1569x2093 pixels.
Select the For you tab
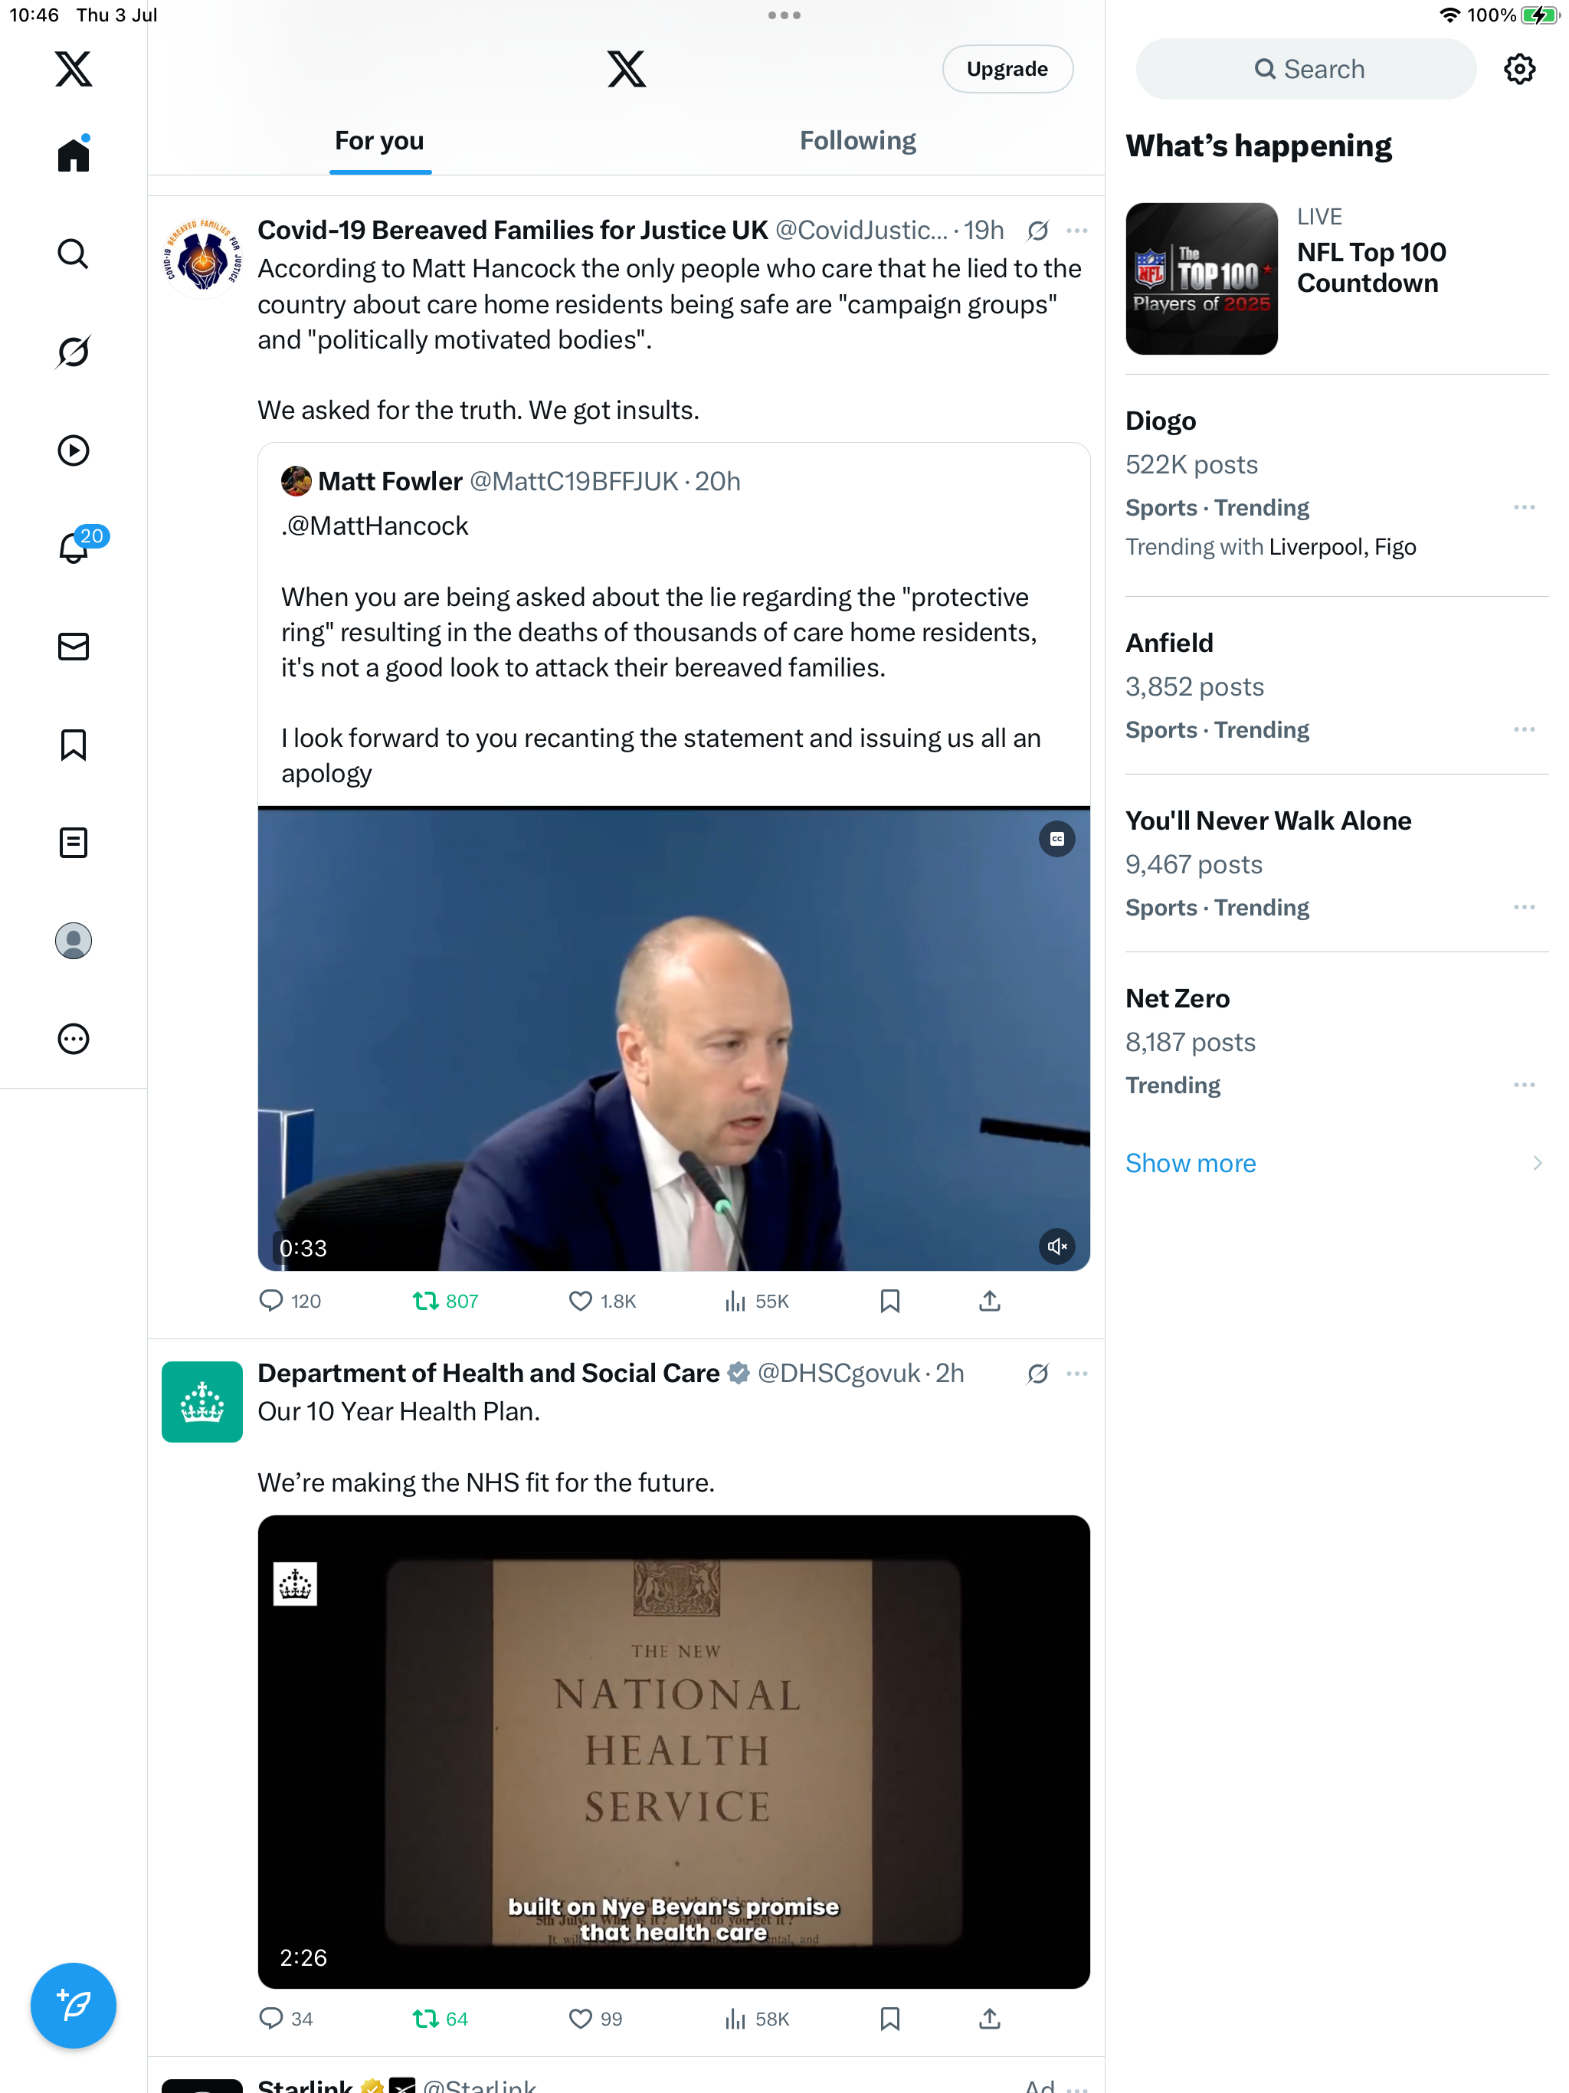click(379, 141)
